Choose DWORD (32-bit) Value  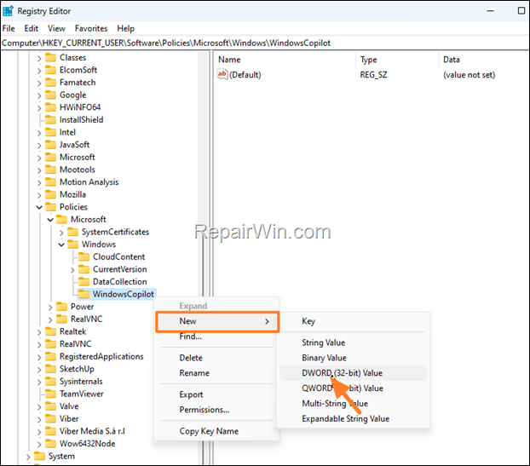coord(354,373)
